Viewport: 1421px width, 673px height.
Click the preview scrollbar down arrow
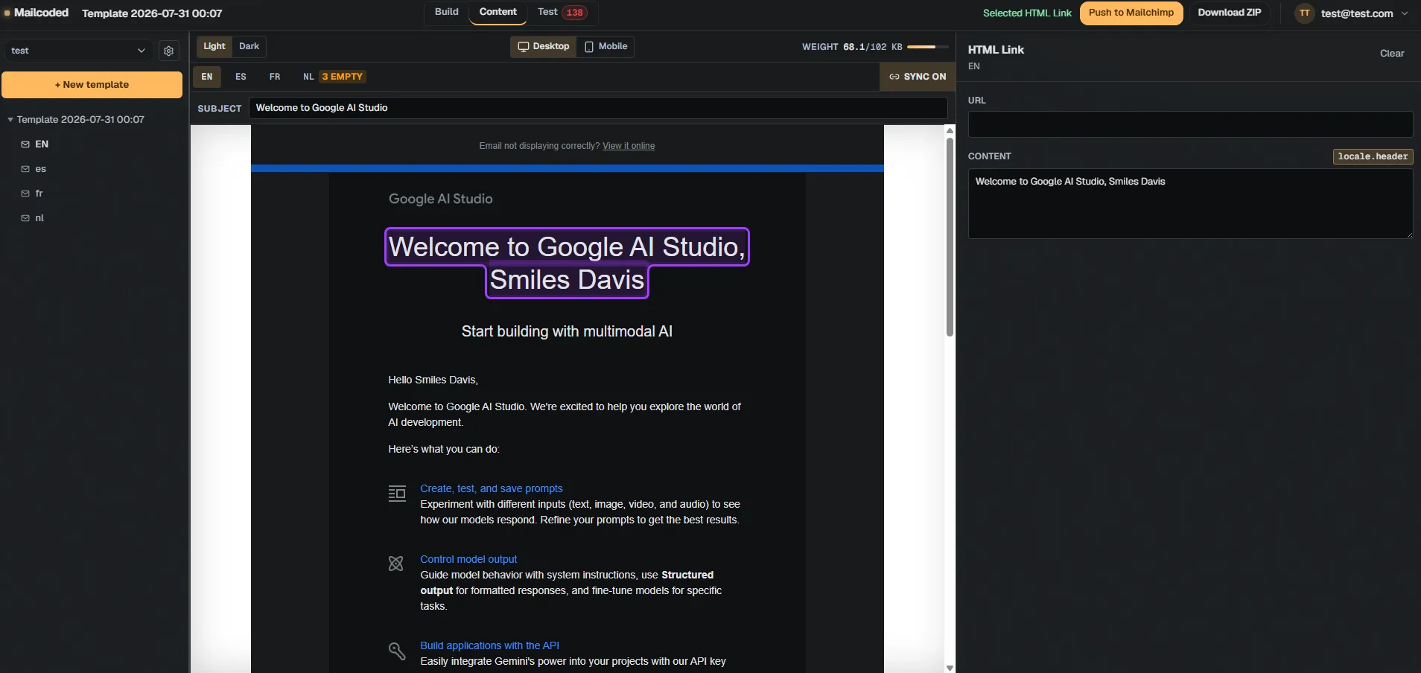[950, 668]
